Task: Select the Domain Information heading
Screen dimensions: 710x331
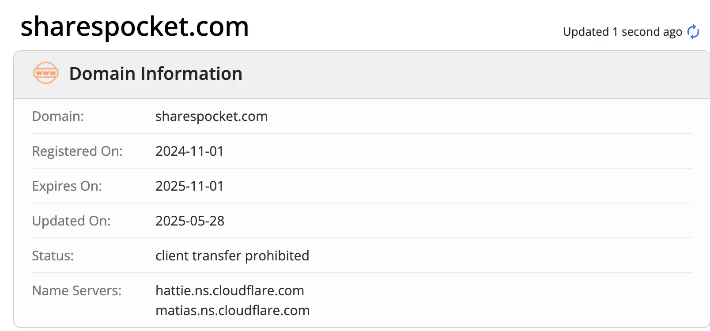Action: coord(155,74)
